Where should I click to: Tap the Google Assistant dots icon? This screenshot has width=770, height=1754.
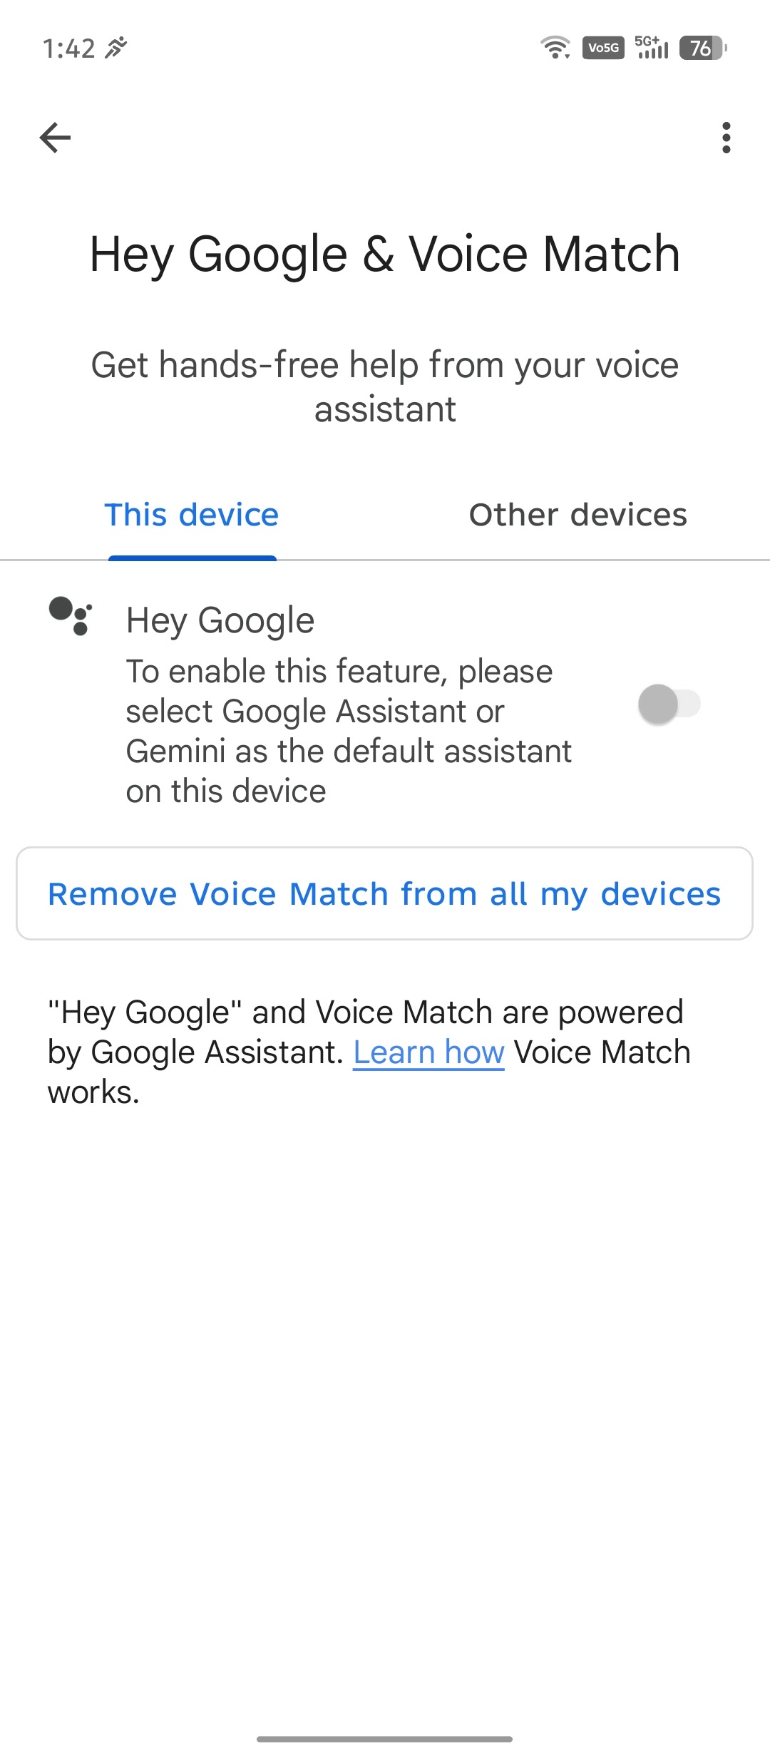coord(70,616)
